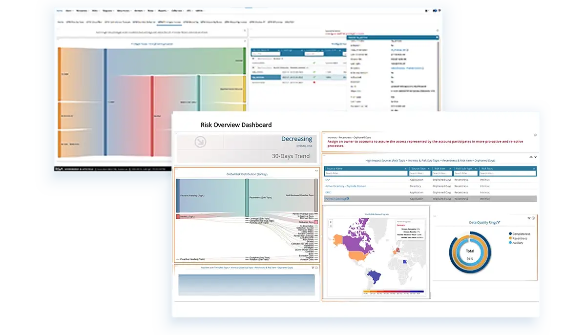Toggle Completeness legend item in Data Quality Rings
The image size is (586, 335).
(511, 234)
